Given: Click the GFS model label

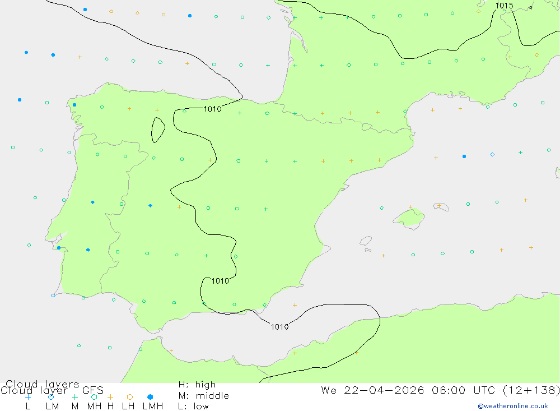Looking at the screenshot, I should [93, 390].
